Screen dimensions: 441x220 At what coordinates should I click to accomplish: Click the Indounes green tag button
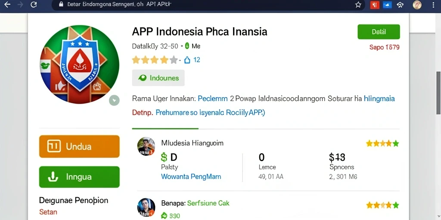click(158, 78)
